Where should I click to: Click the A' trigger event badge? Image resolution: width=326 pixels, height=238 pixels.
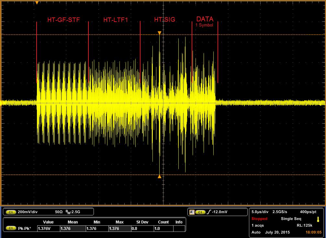tap(192, 212)
